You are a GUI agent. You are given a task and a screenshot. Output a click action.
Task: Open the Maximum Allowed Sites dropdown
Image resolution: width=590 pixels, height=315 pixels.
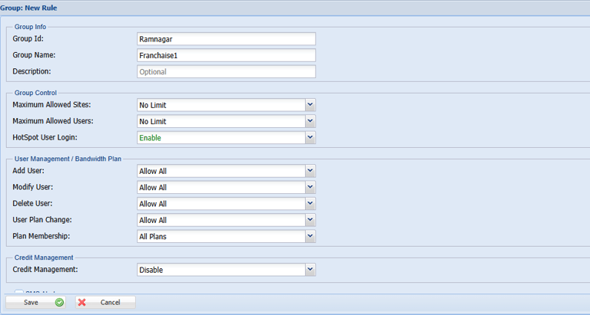[310, 104]
